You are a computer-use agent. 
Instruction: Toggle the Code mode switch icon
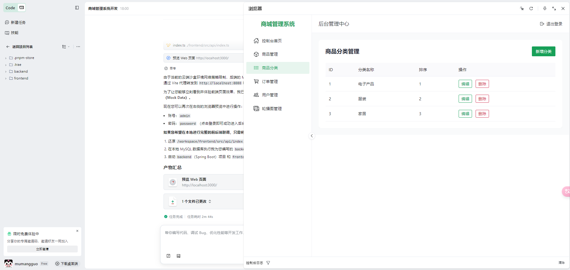click(x=22, y=8)
